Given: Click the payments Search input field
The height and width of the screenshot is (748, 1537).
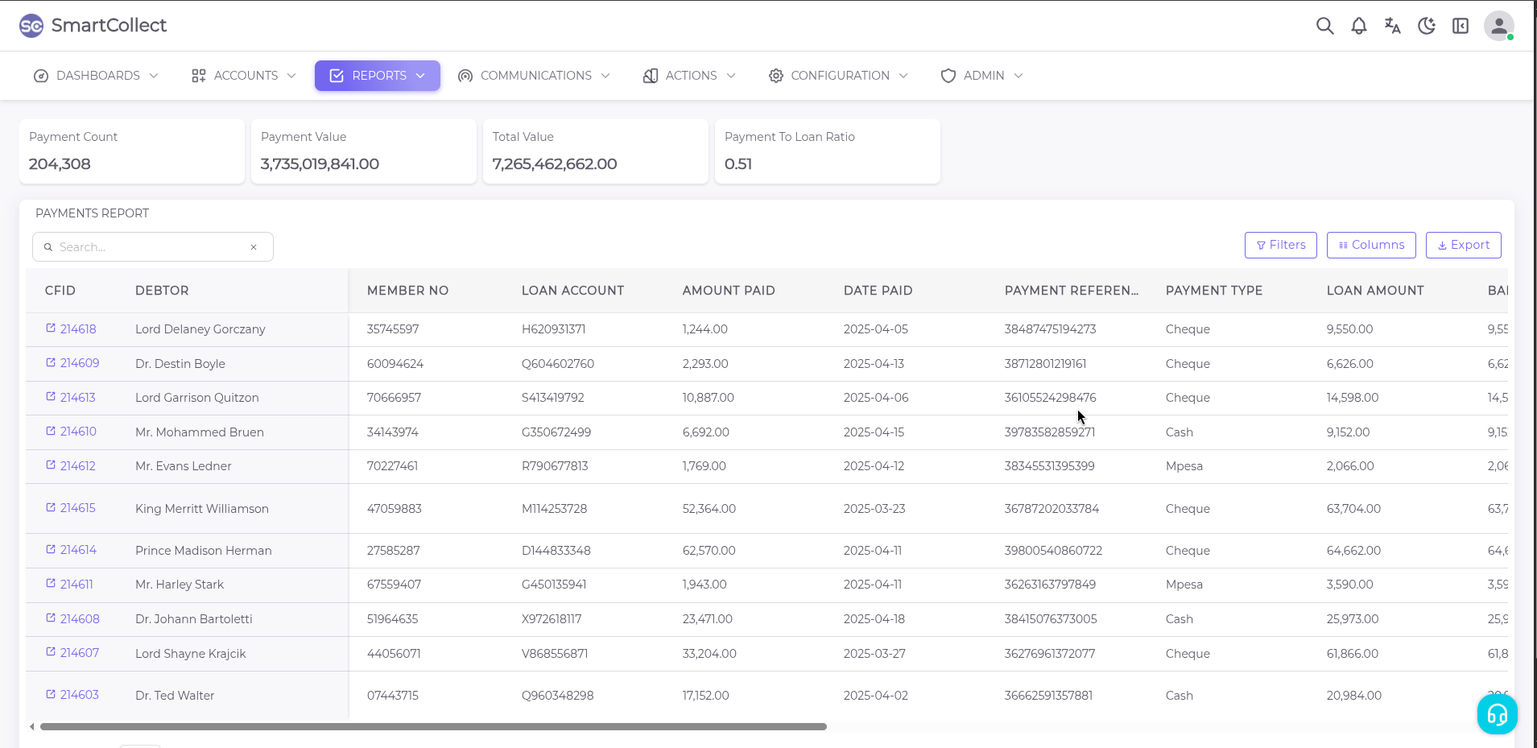Looking at the screenshot, I should click(149, 247).
